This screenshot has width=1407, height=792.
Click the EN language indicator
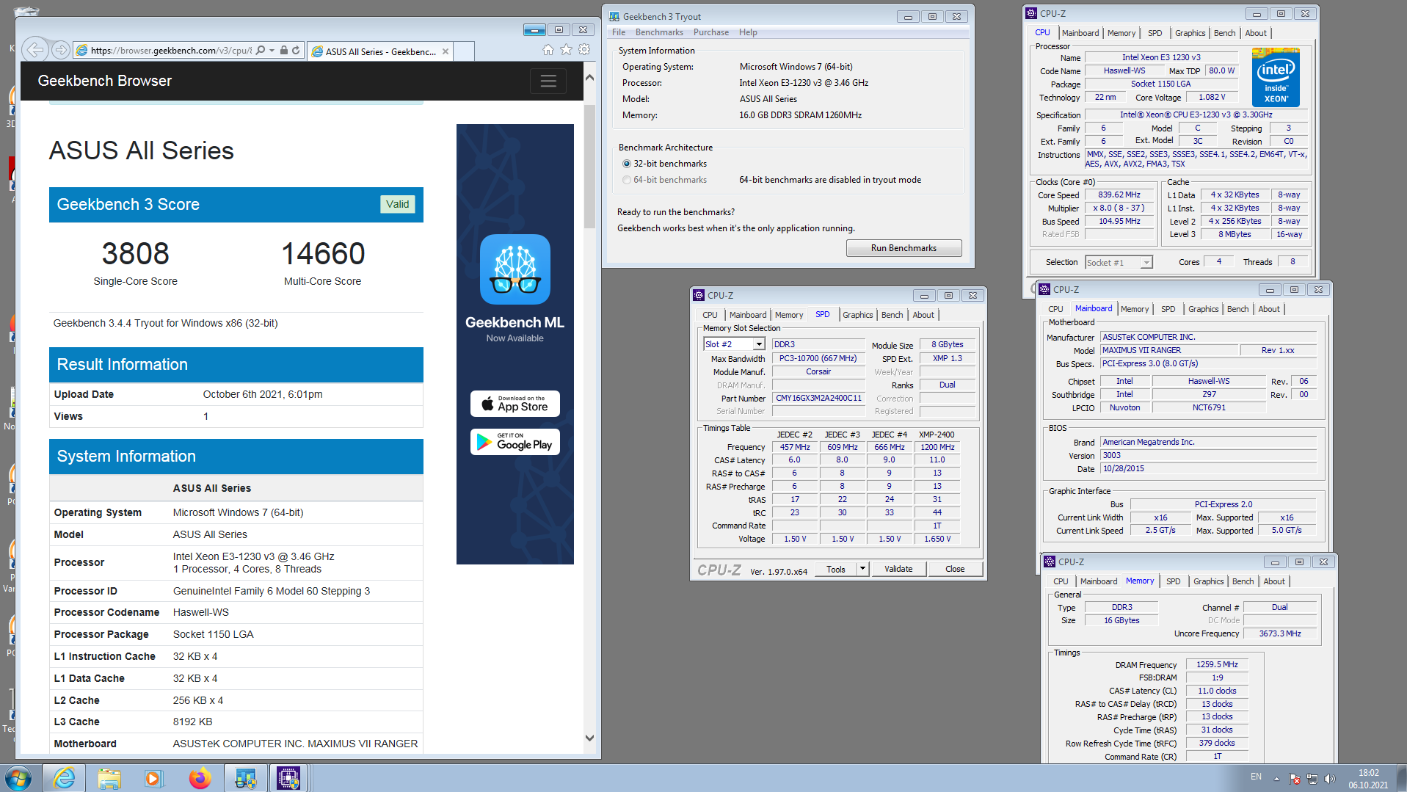[x=1256, y=777]
